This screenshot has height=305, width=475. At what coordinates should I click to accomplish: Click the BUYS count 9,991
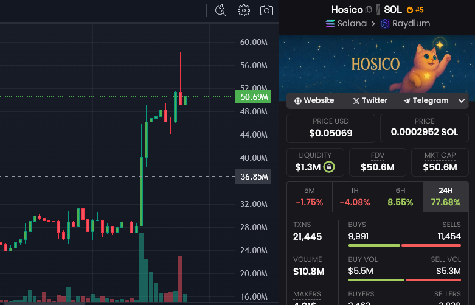[358, 236]
